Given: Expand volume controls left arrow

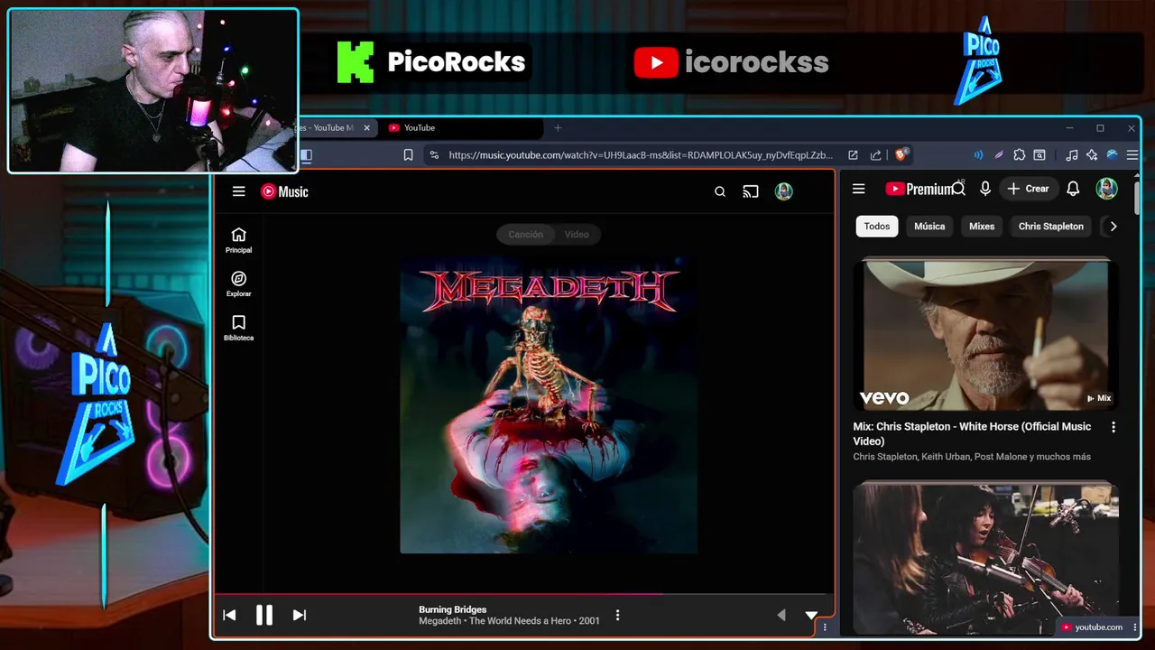Looking at the screenshot, I should [781, 615].
